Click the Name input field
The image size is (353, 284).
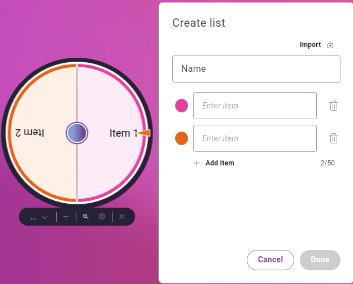tap(256, 69)
